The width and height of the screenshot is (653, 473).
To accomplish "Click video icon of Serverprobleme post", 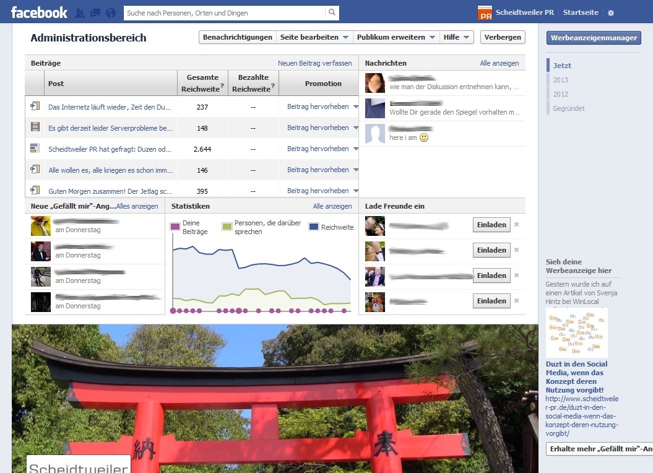I will (35, 127).
